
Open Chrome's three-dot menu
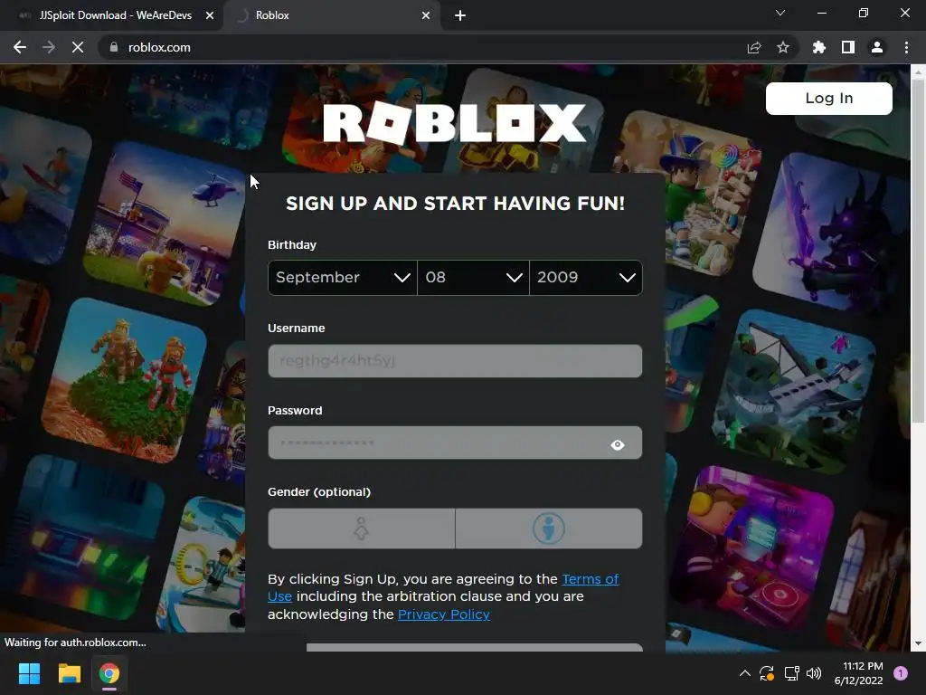pos(906,47)
